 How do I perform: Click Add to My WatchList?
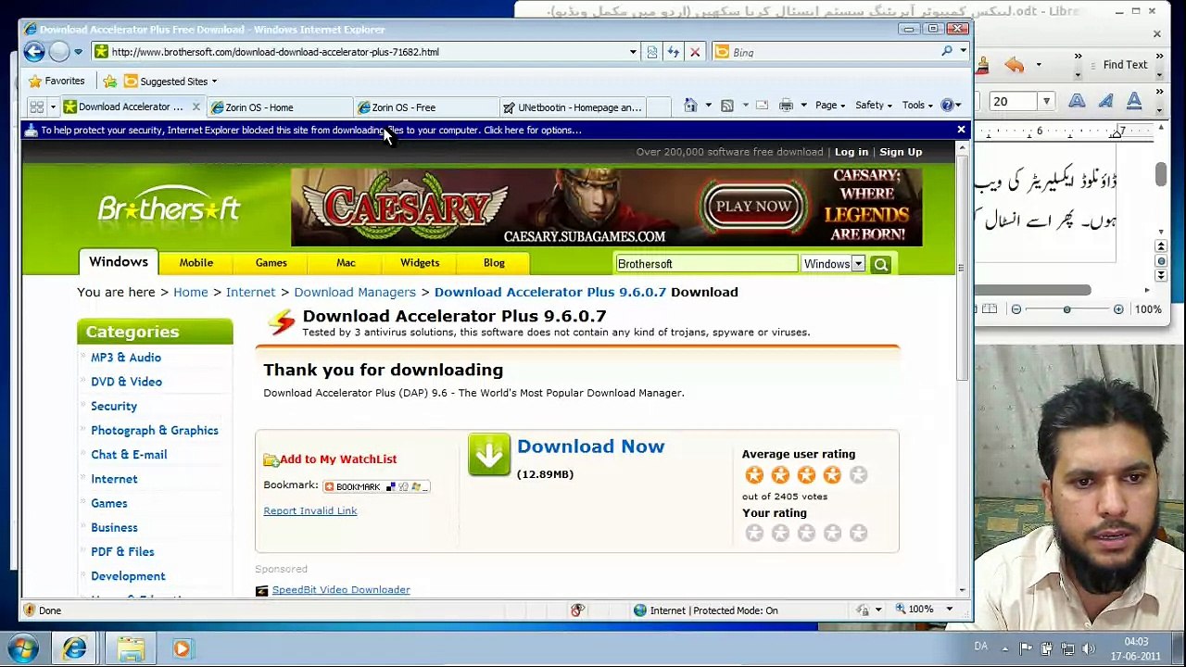[x=338, y=459]
